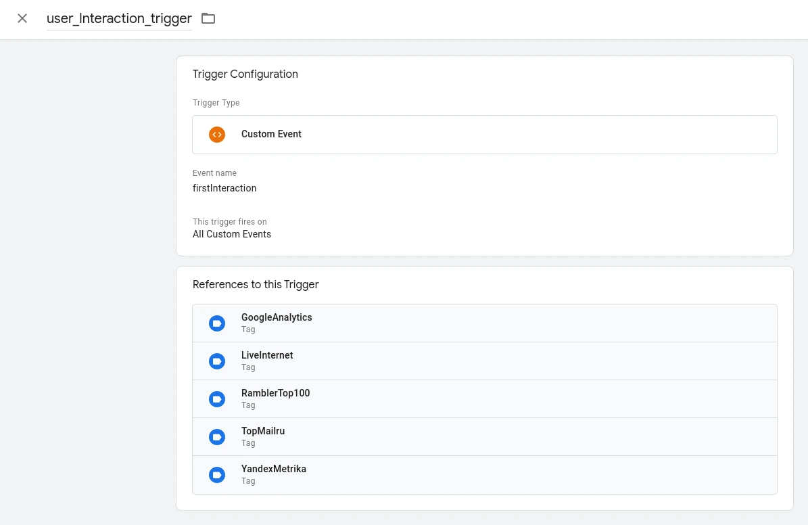
Task: Click the firstInteraction event name value
Action: [x=224, y=188]
